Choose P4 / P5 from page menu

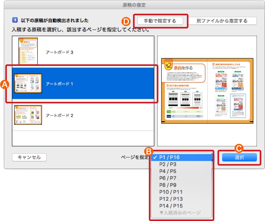tap(168, 171)
